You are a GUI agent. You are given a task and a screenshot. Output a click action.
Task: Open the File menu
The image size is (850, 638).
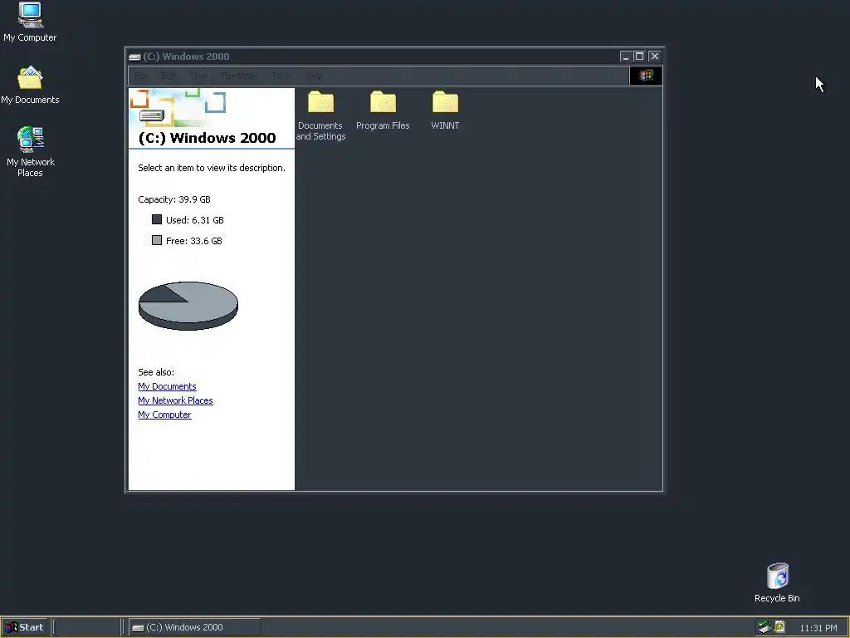[141, 76]
